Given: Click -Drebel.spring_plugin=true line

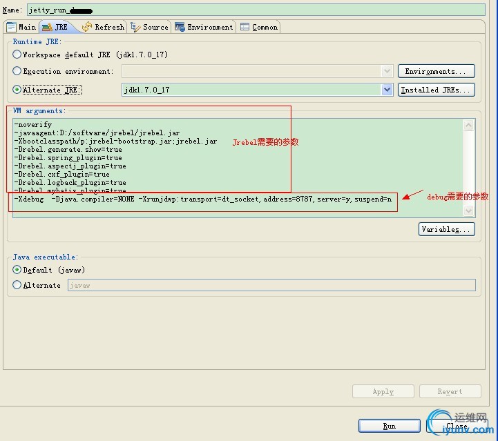Looking at the screenshot, I should [x=68, y=157].
